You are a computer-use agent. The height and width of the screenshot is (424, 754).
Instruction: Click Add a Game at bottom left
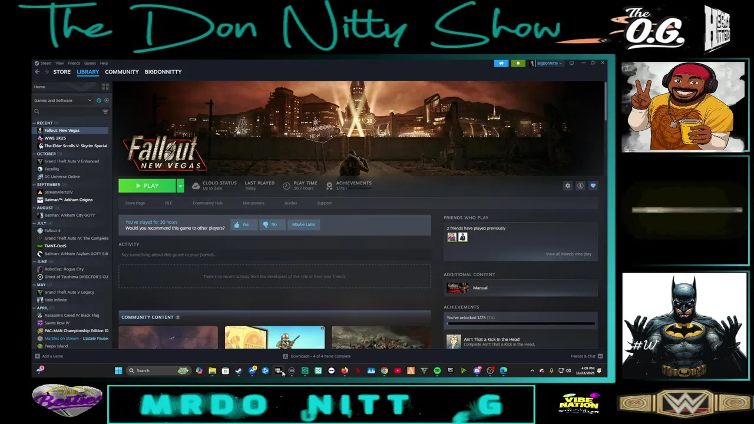click(x=49, y=356)
